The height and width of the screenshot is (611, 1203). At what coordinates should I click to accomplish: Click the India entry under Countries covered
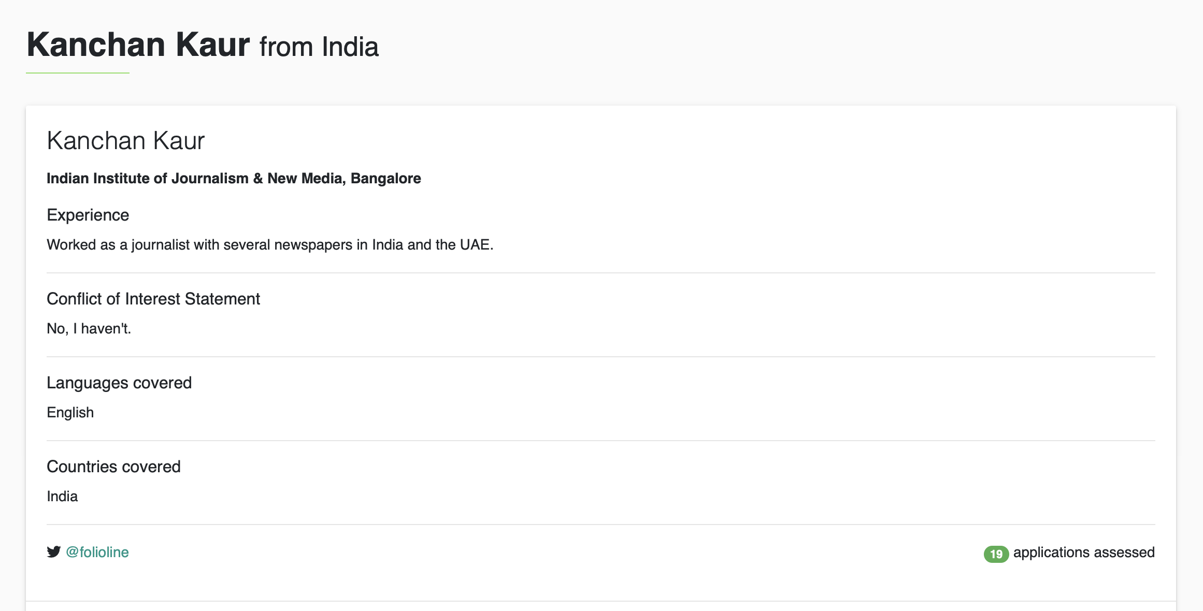point(62,496)
